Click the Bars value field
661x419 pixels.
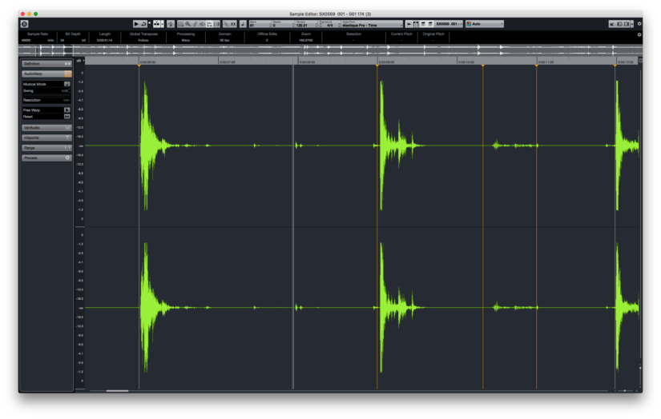(260, 26)
